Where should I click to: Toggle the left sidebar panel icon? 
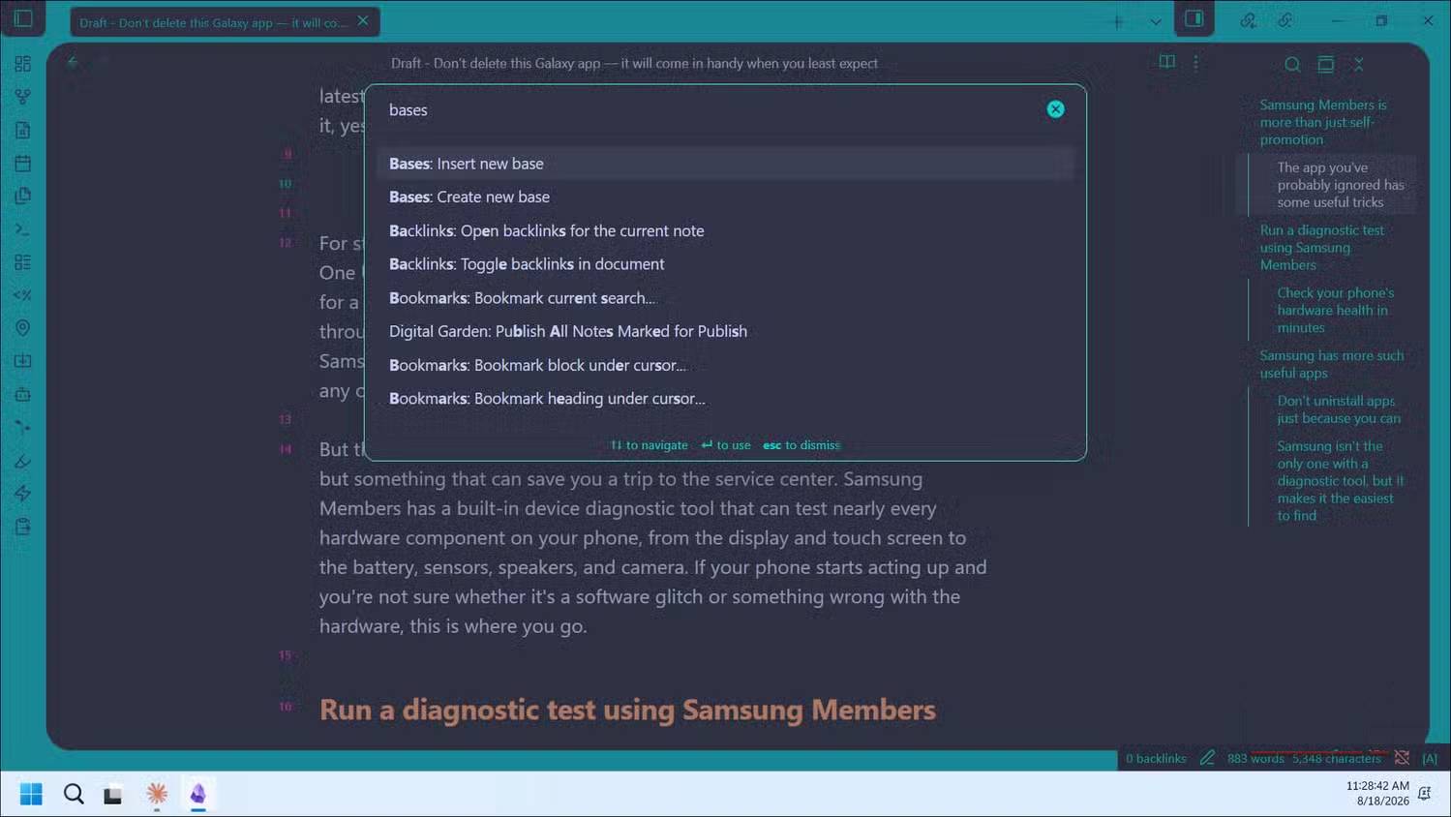[23, 18]
